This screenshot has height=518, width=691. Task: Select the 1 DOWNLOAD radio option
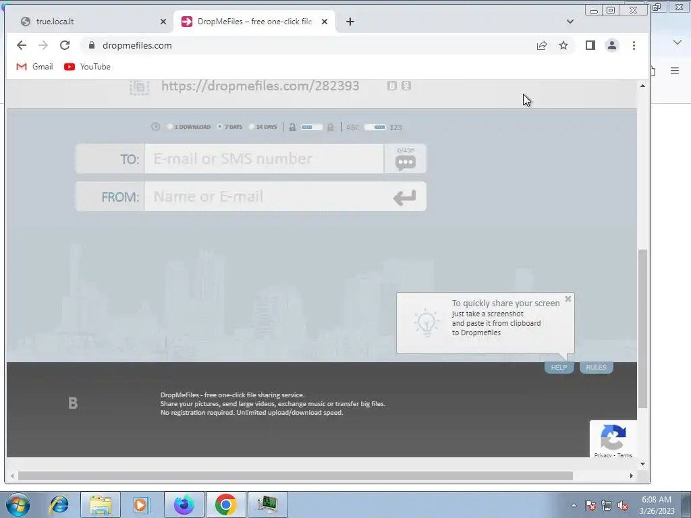(169, 127)
